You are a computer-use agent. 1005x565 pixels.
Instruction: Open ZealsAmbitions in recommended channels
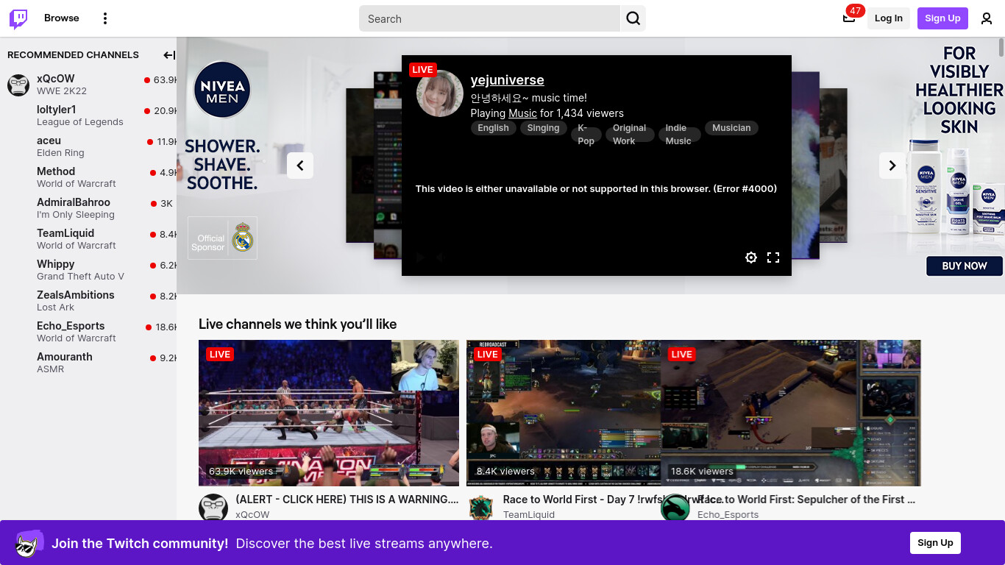click(x=88, y=301)
